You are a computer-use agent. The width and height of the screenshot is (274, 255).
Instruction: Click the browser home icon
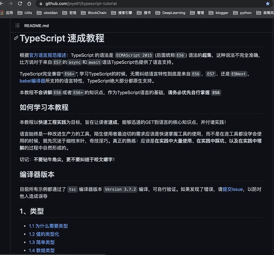(x=29, y=4)
